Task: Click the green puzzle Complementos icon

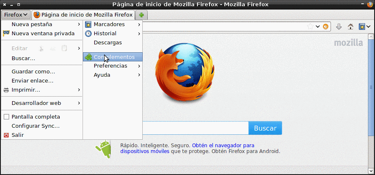Action: click(x=88, y=57)
